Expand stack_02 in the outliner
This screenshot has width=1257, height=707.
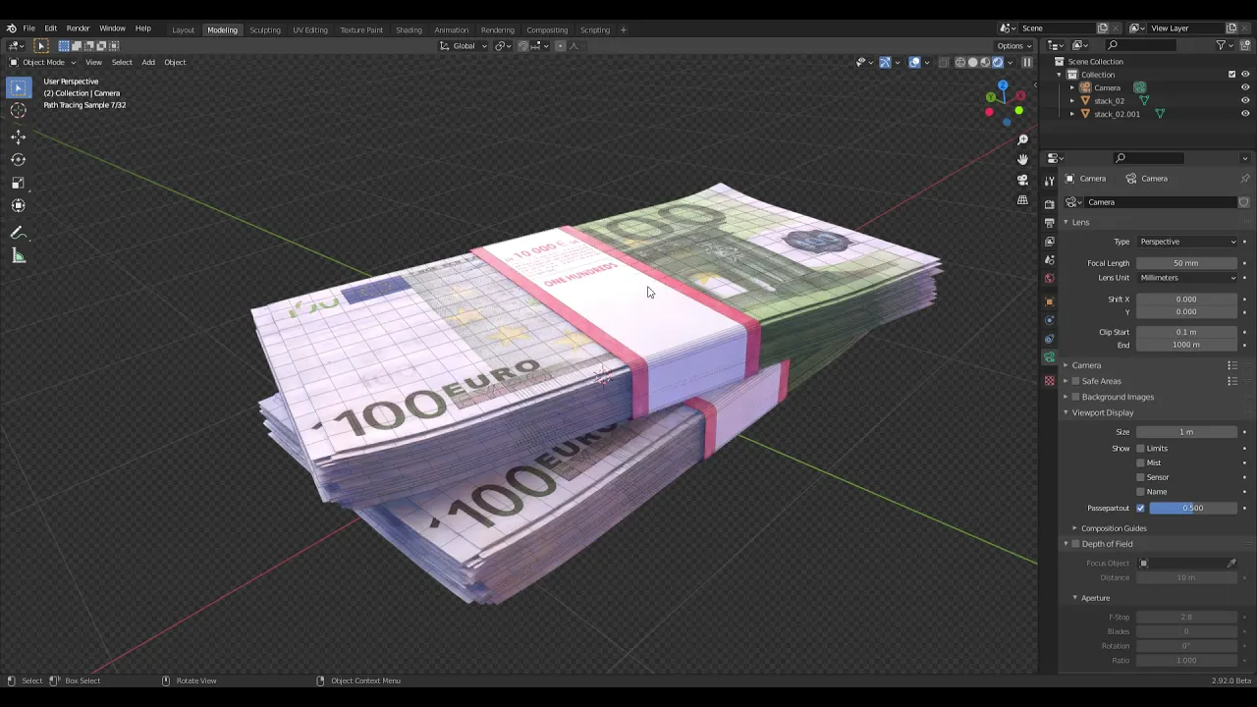(x=1072, y=100)
